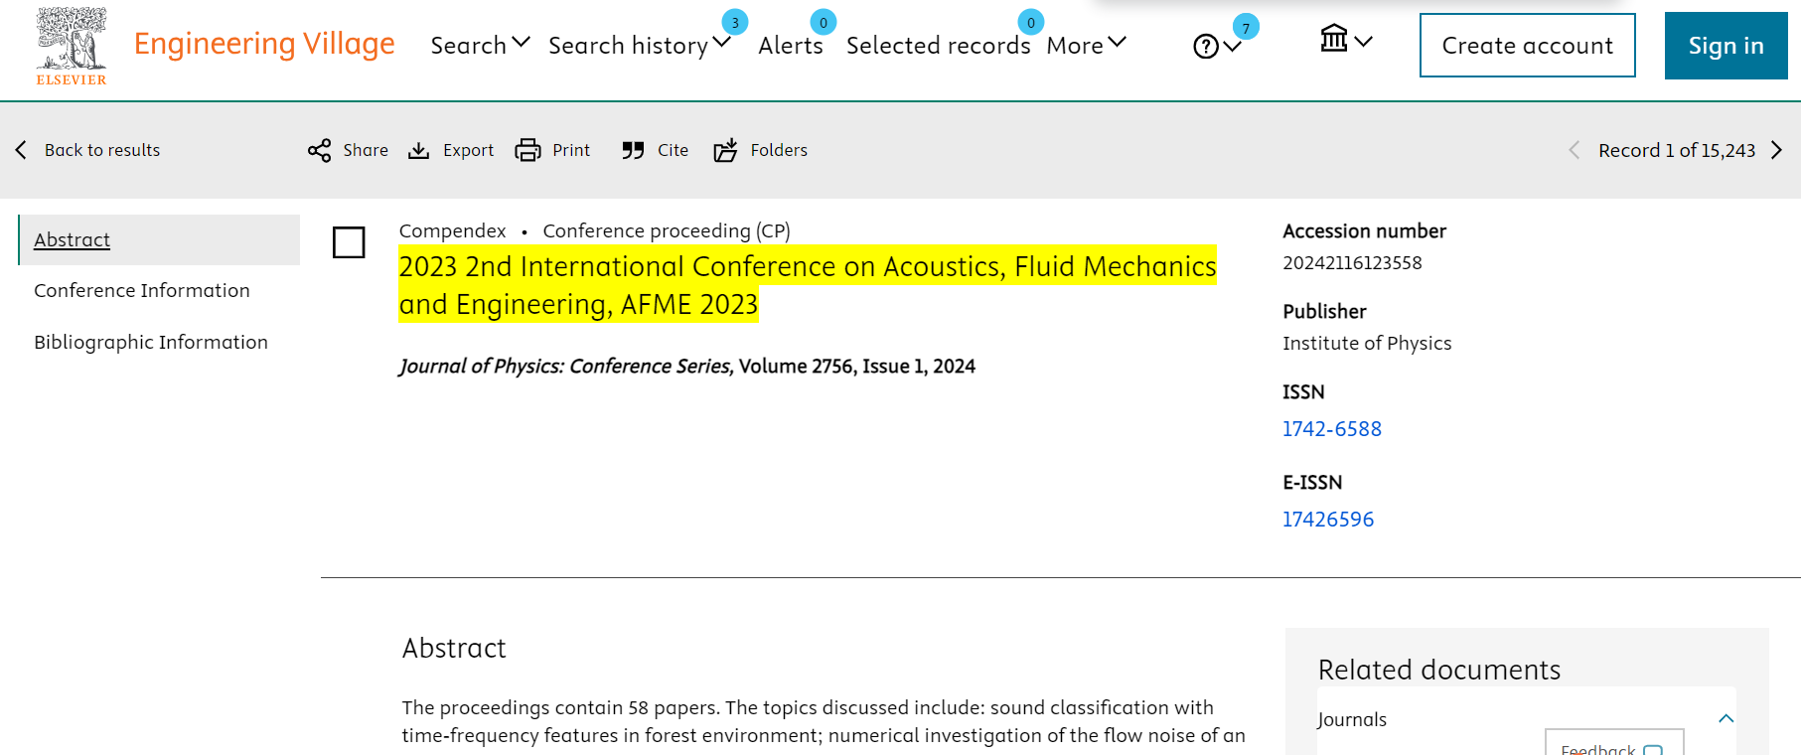Click Journal of Physics: Conference Series citation
Viewport: 1801px width, 755px height.
point(687,366)
